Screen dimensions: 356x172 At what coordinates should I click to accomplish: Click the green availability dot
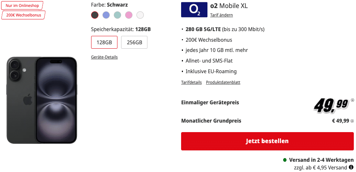(x=285, y=160)
